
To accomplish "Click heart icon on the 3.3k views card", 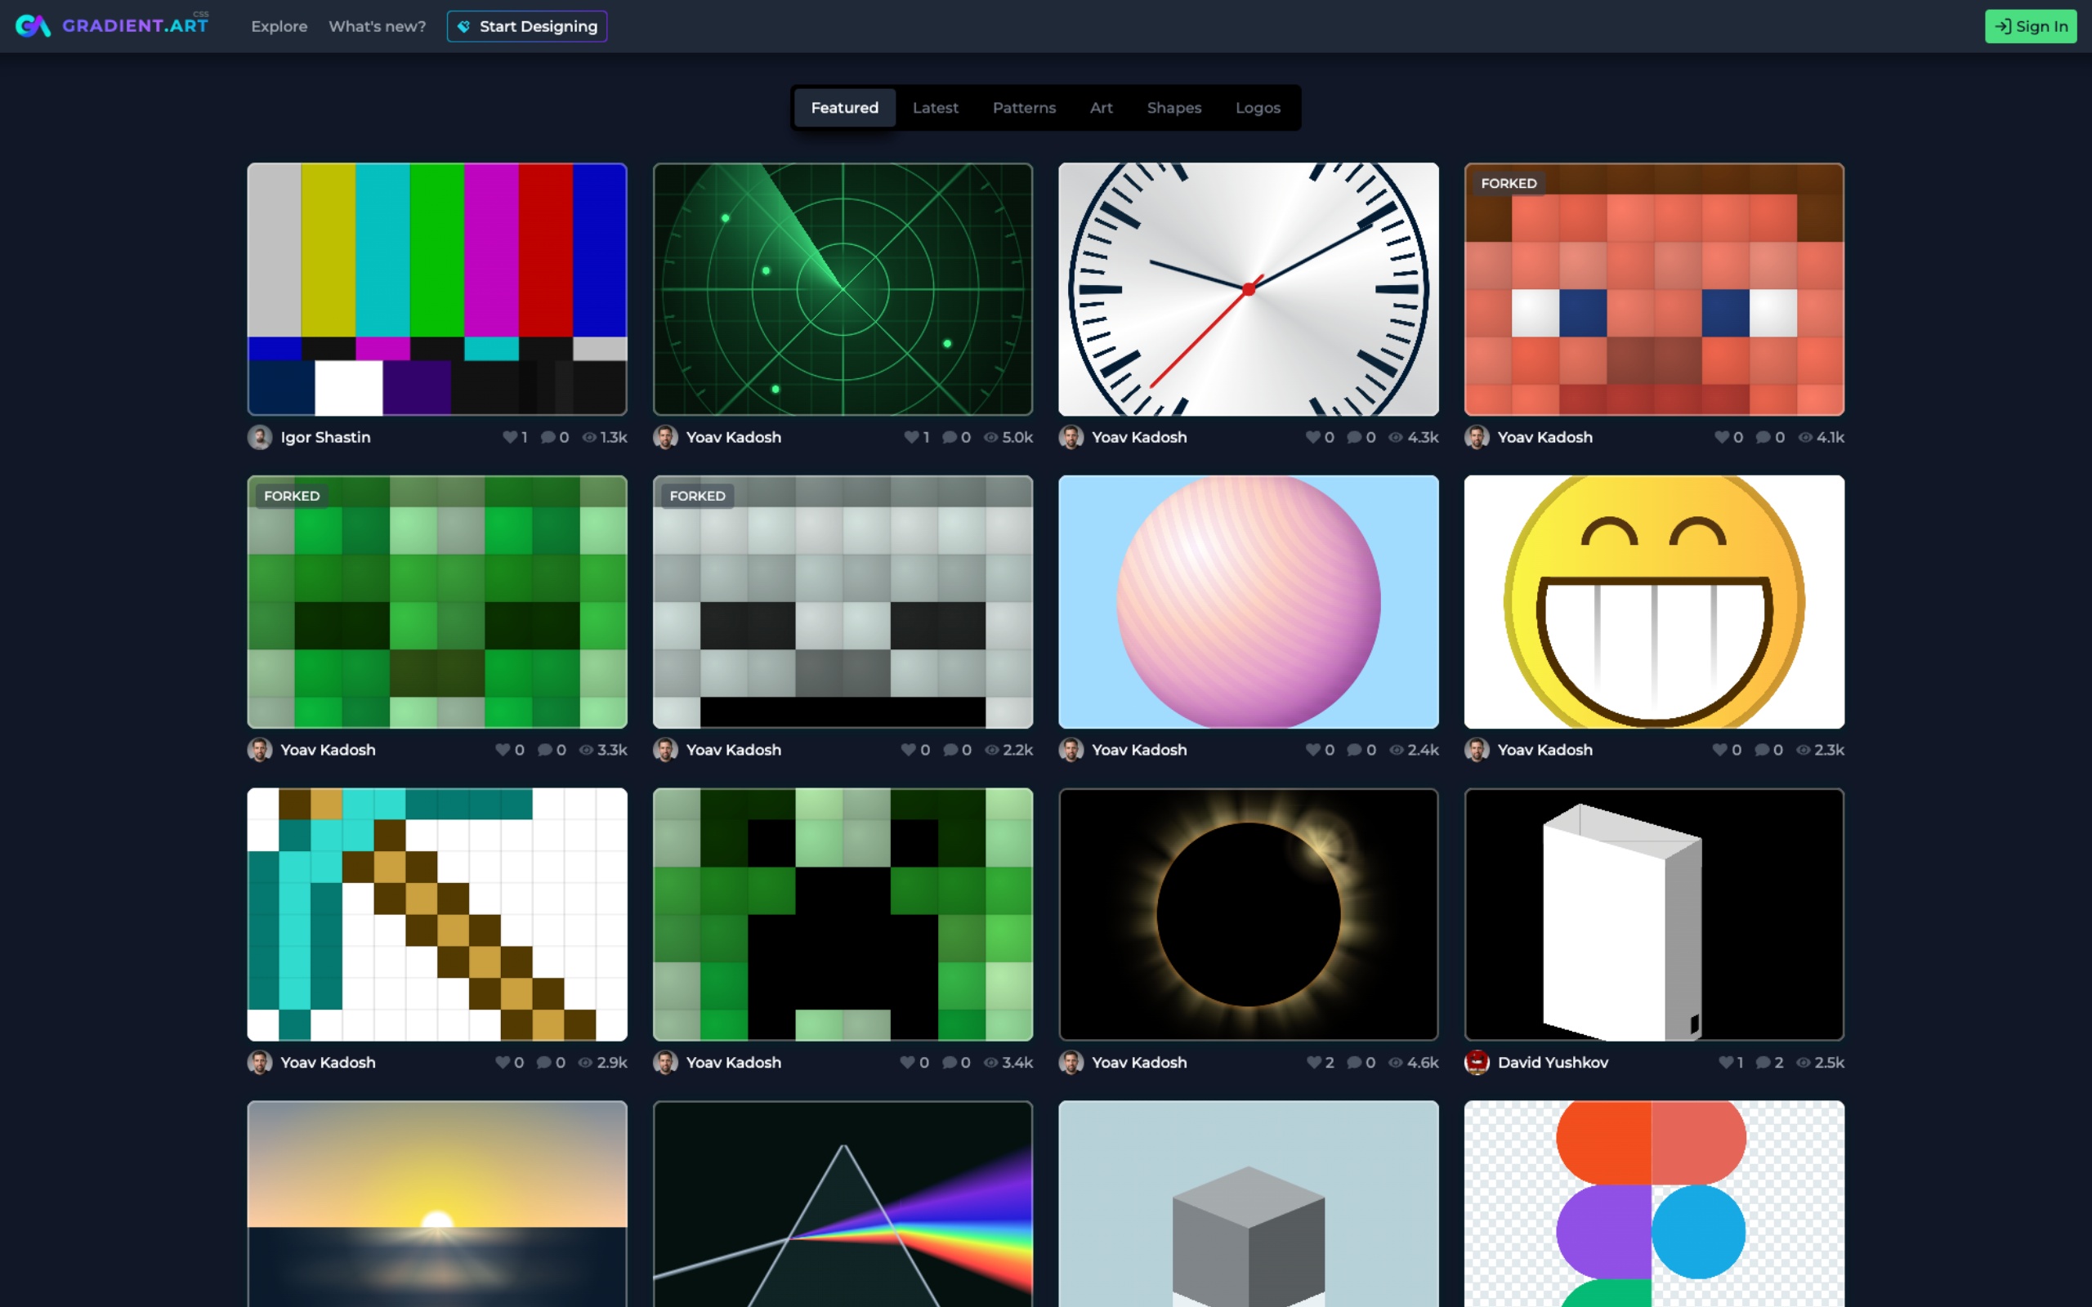I will pos(503,749).
